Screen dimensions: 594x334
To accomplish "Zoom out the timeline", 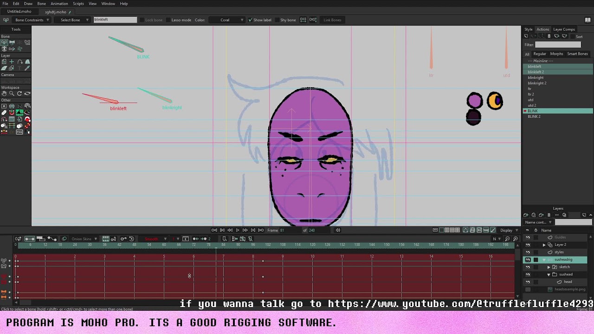I will click(507, 238).
